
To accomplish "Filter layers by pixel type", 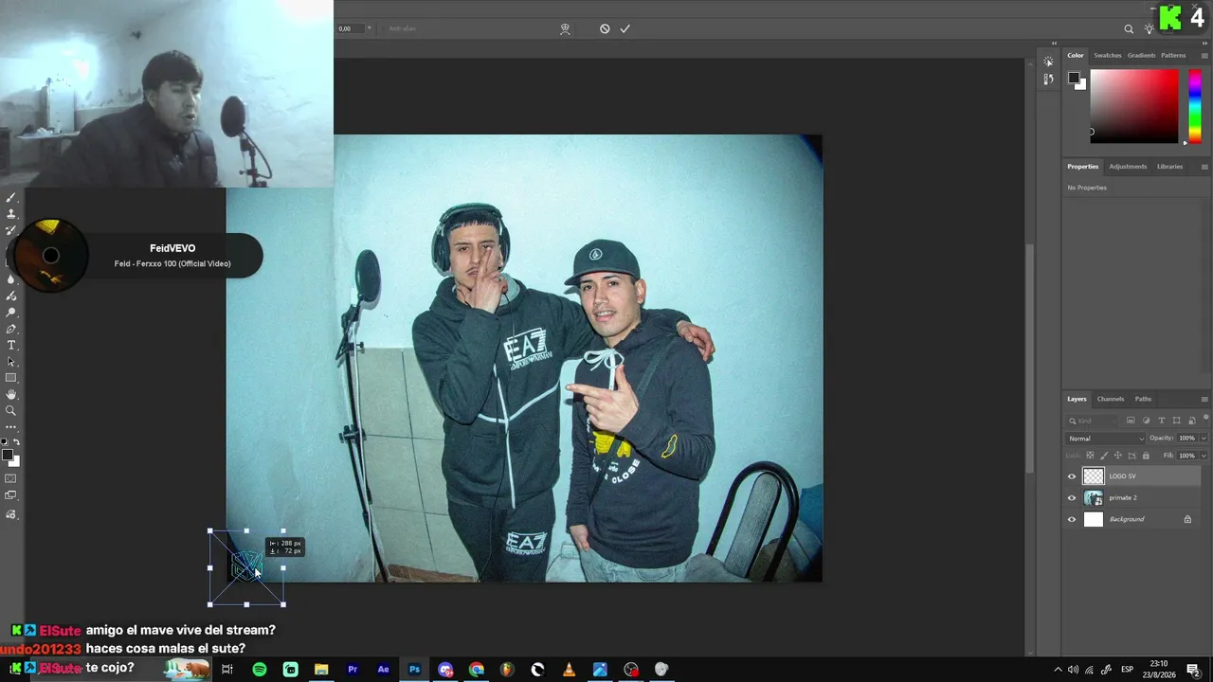I will click(1131, 421).
